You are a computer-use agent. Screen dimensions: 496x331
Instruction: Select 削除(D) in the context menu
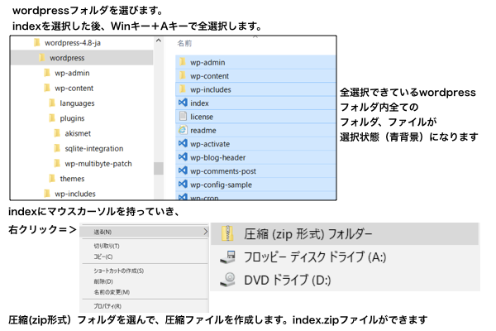(x=103, y=281)
